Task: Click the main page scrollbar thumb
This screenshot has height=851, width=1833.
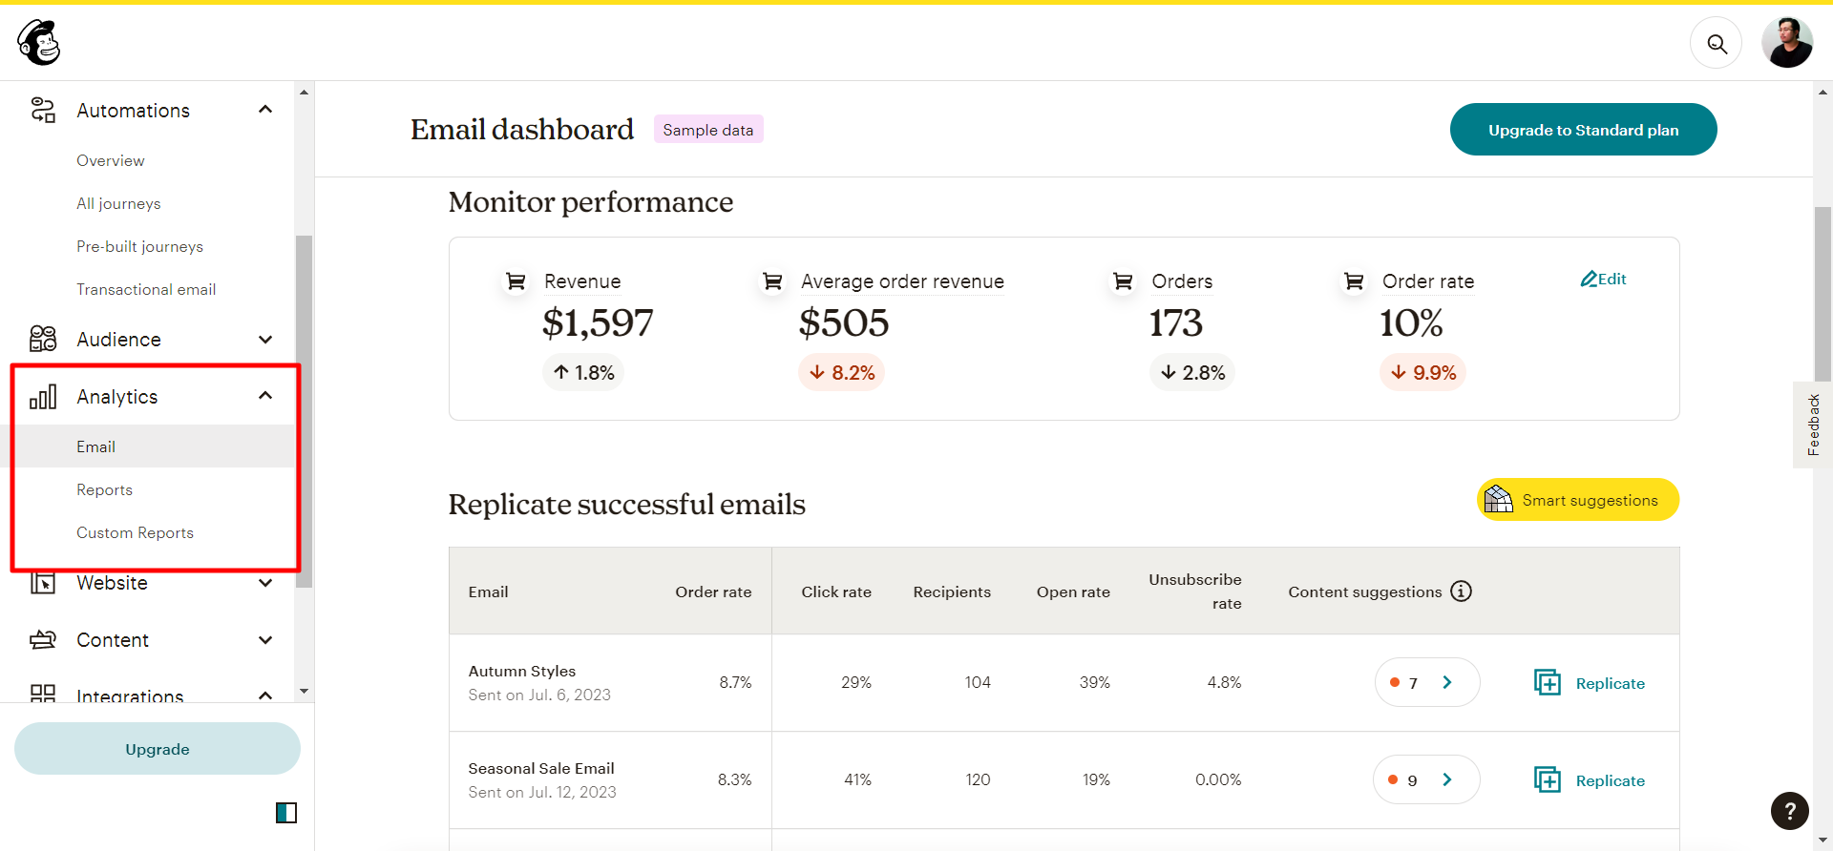Action: pyautogui.click(x=1822, y=293)
